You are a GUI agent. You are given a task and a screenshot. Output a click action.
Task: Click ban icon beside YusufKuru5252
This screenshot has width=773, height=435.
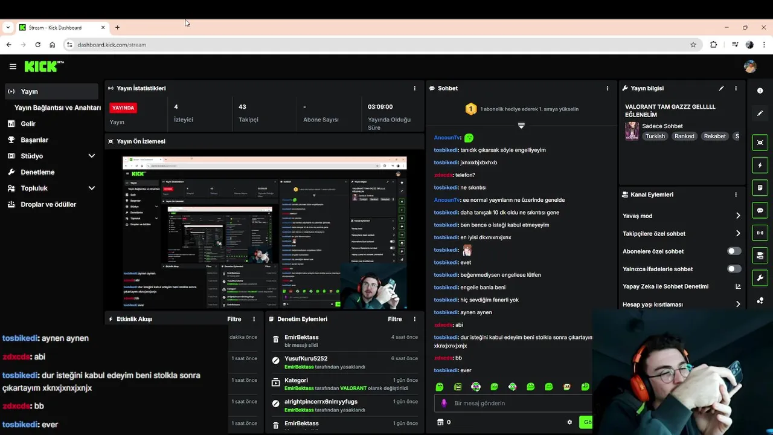point(276,361)
